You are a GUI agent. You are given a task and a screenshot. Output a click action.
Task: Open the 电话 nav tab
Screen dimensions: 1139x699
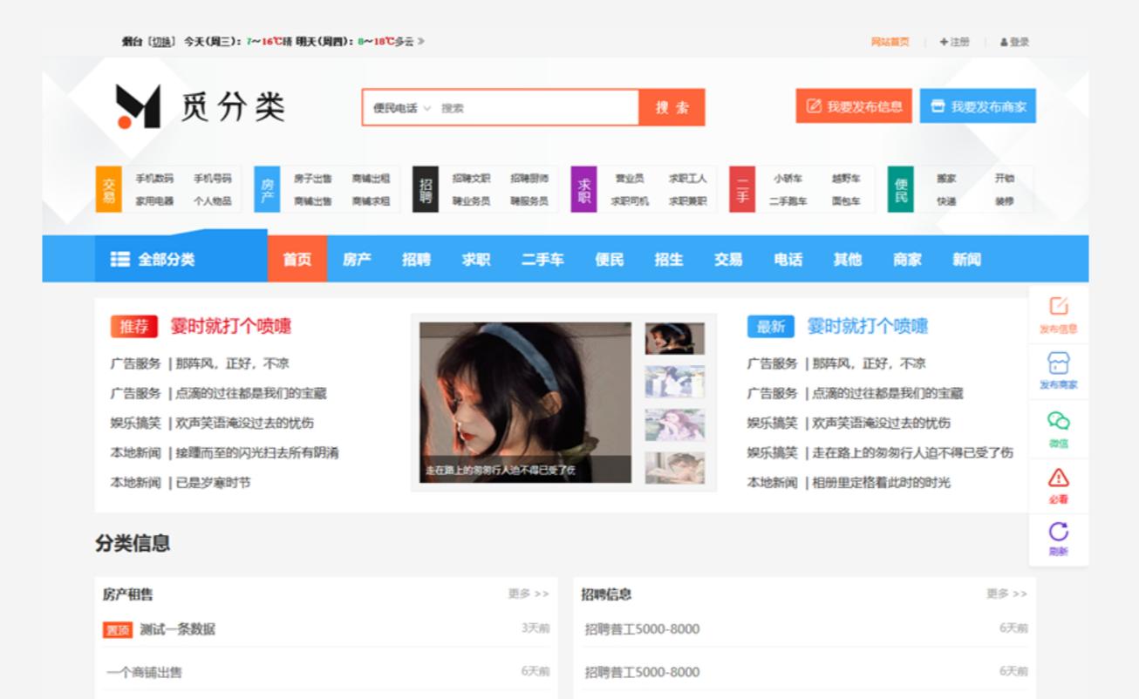click(788, 259)
